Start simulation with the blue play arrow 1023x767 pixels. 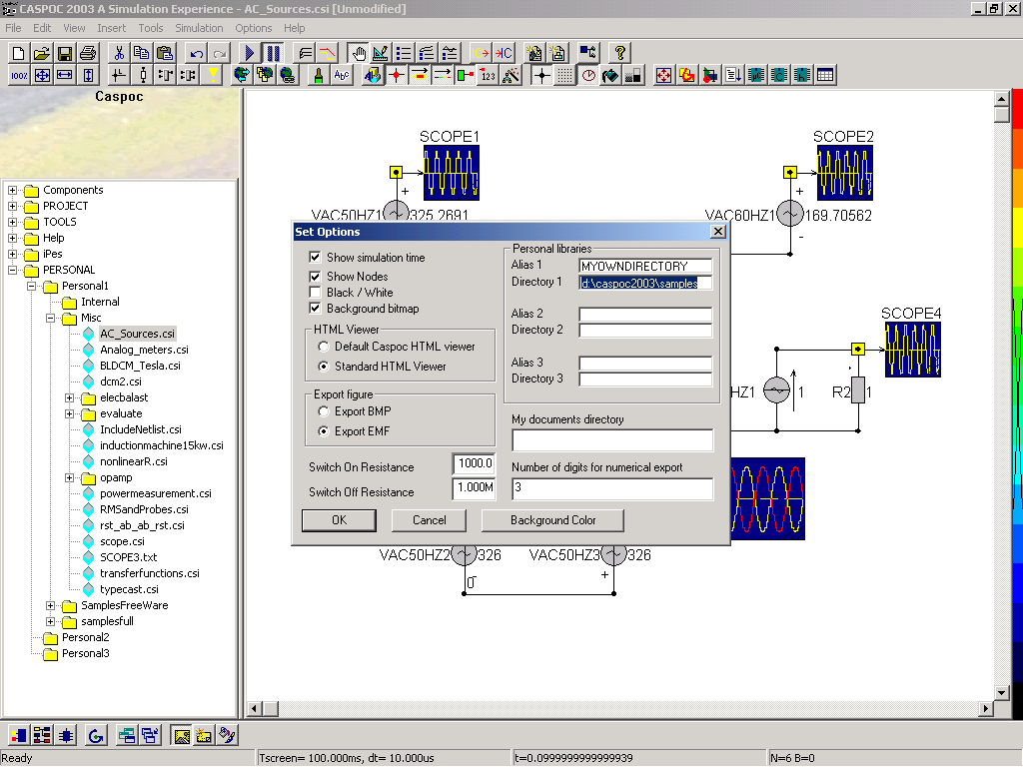click(x=249, y=53)
